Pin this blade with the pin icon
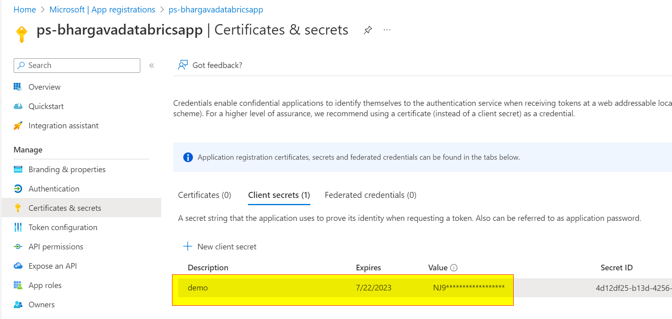This screenshot has width=672, height=319. [368, 30]
